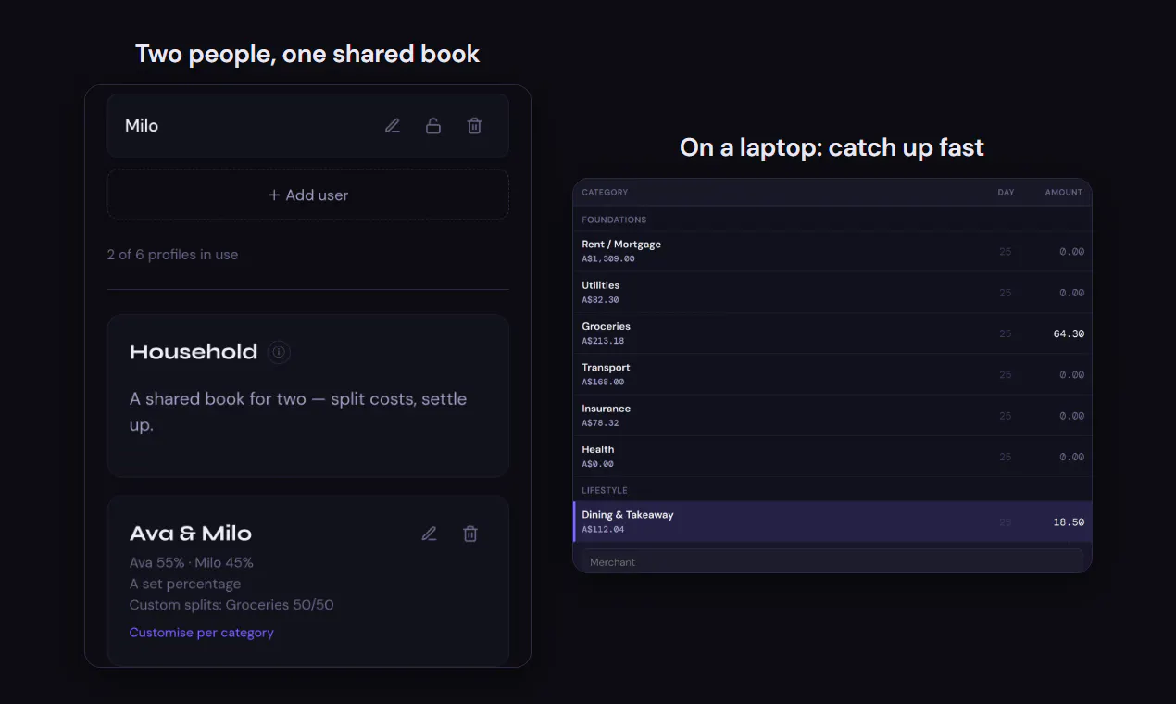Screen dimensions: 1176x704
Task: Select the Insurance category row
Action: pos(832,415)
